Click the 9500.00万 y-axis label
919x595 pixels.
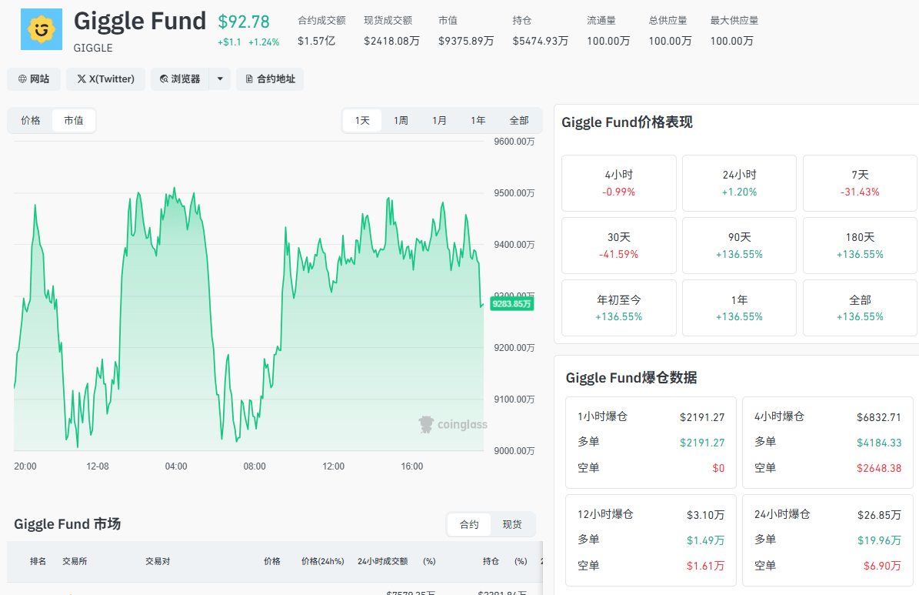click(514, 193)
